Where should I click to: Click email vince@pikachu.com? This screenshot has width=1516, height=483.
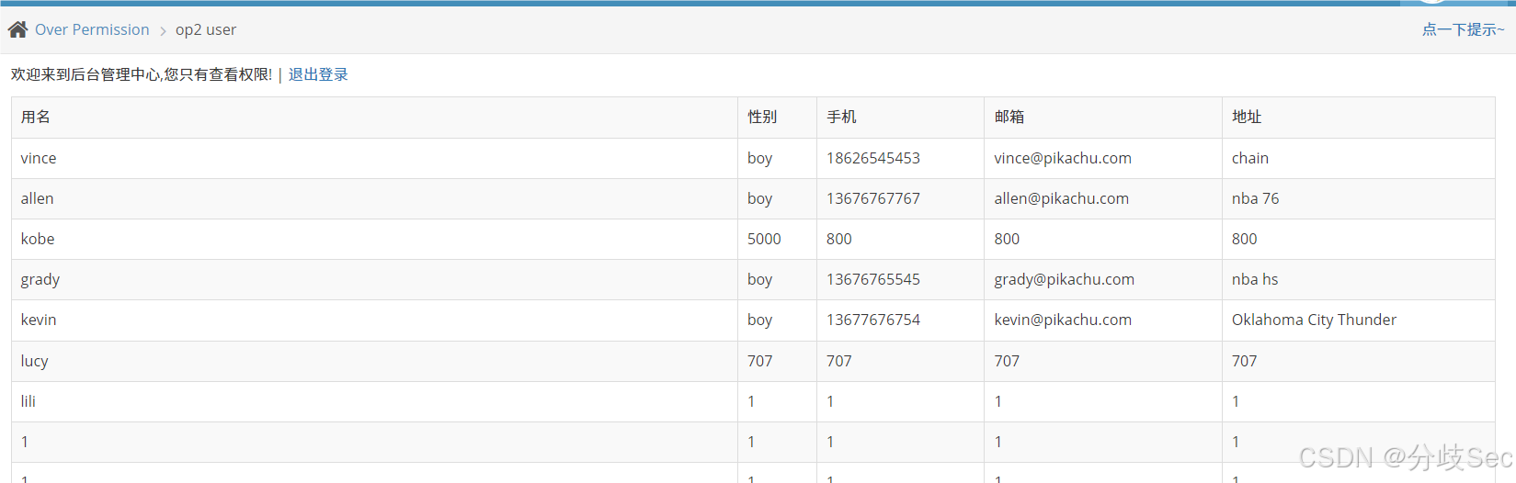click(x=1063, y=158)
